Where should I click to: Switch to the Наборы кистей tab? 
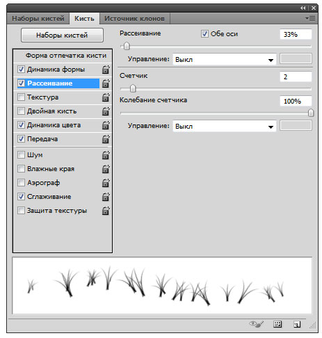pos(38,19)
